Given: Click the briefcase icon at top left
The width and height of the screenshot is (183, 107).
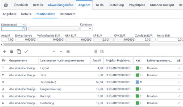Looking at the screenshot, I should (6, 5).
